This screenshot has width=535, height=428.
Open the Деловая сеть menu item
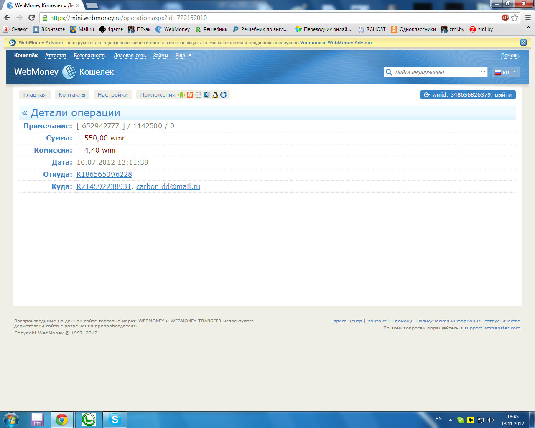click(130, 56)
